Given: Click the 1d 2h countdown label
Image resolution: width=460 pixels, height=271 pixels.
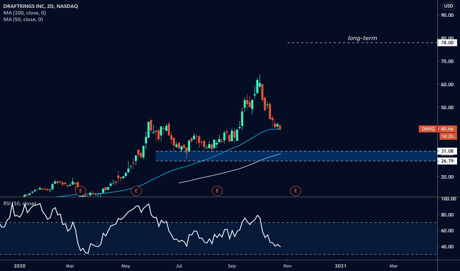Looking at the screenshot, I should (448, 136).
